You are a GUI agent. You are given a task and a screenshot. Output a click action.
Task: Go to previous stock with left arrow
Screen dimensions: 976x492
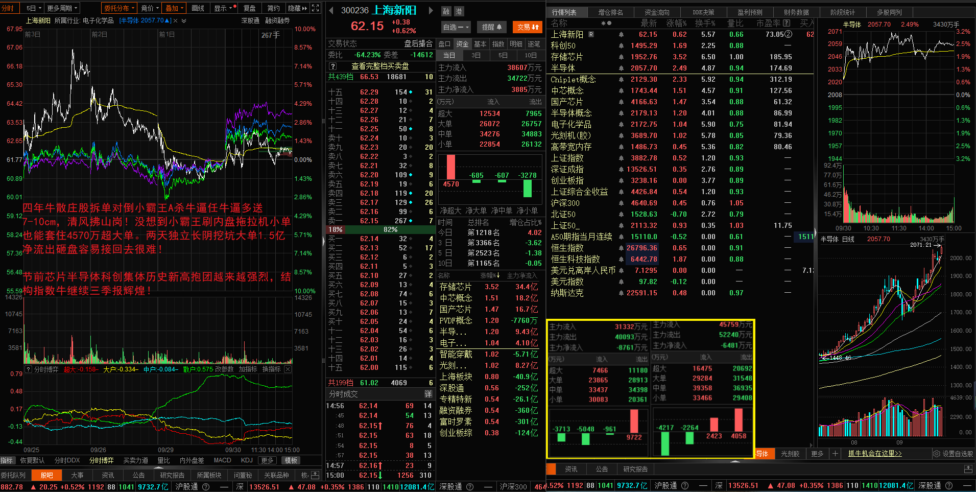331,10
